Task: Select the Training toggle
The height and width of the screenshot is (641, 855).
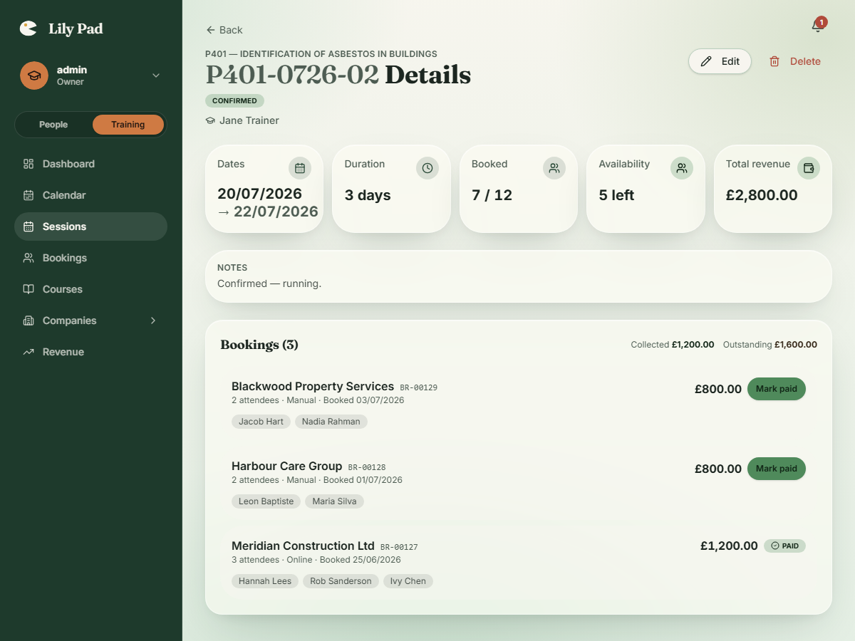Action: click(x=128, y=125)
